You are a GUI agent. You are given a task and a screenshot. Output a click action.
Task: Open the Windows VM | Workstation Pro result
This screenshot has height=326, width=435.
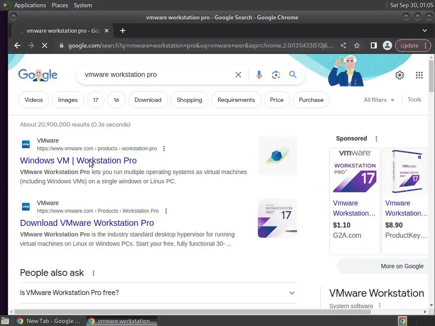(x=78, y=160)
